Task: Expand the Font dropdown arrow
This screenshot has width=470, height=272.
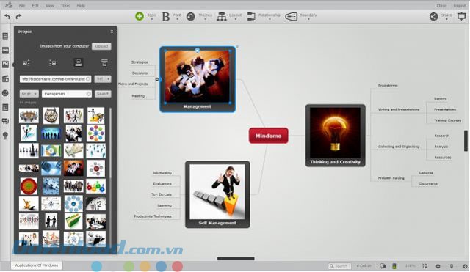Action: pyautogui.click(x=177, y=20)
